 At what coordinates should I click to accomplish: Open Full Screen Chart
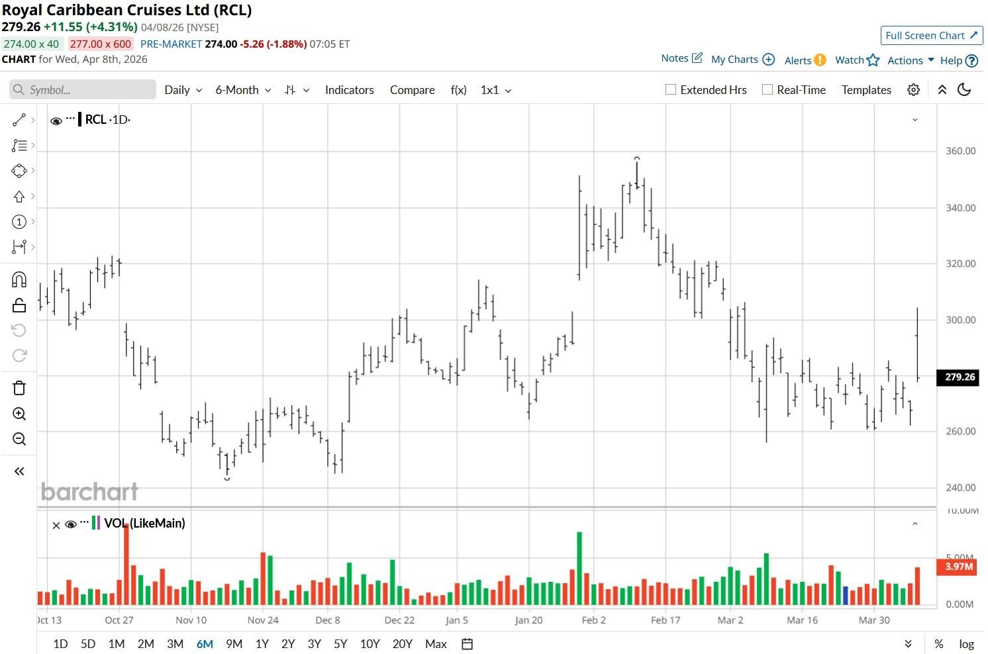[932, 36]
